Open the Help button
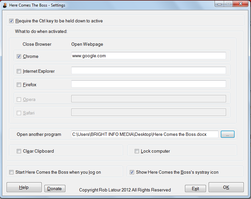This screenshot has height=199, width=251. click(x=24, y=187)
